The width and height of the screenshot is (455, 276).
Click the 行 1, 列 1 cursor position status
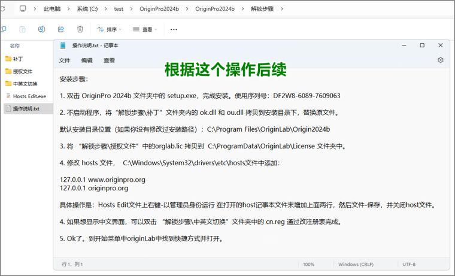coord(72,265)
